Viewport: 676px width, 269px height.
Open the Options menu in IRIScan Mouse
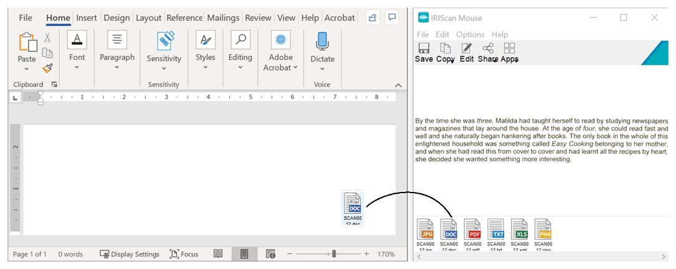click(470, 34)
